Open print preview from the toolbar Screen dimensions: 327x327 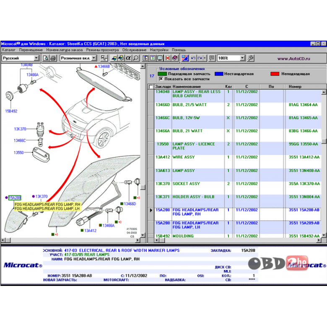click(x=45, y=58)
